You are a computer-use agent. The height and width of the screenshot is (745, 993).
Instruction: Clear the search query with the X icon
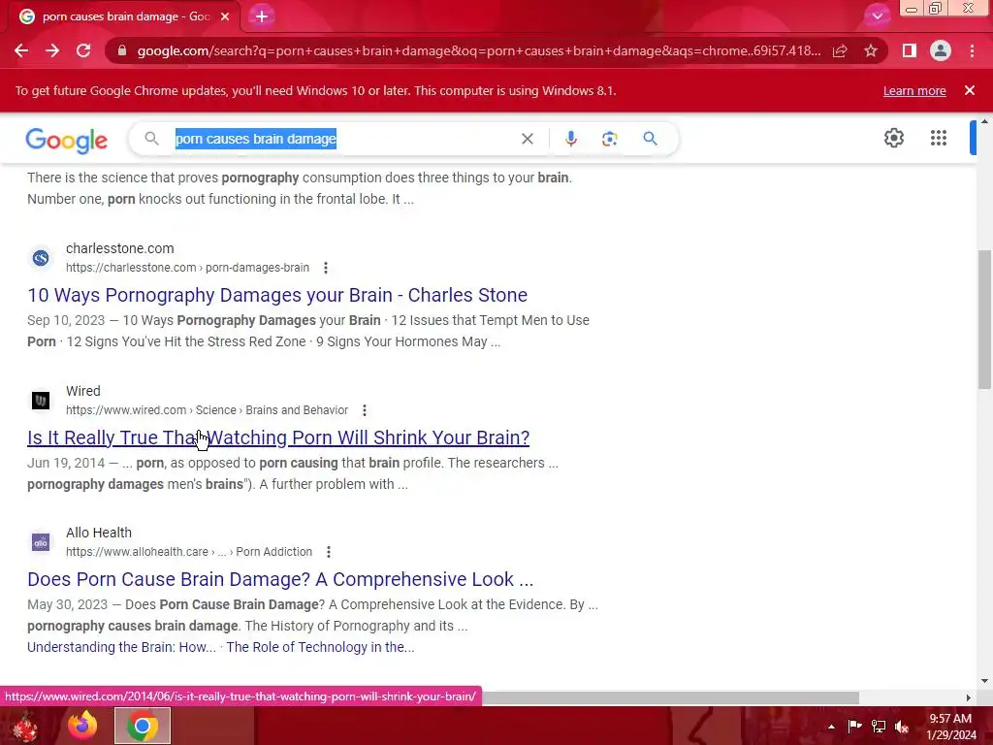[x=527, y=139]
